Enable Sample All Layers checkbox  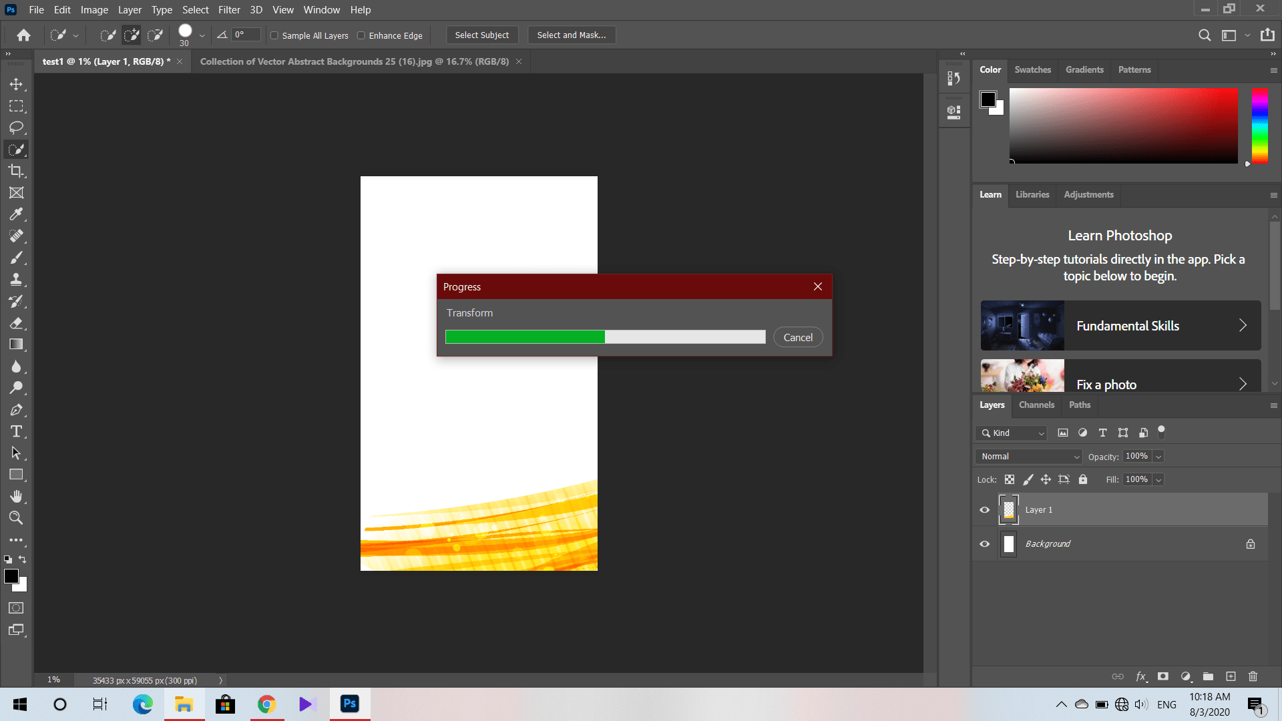pyautogui.click(x=274, y=35)
